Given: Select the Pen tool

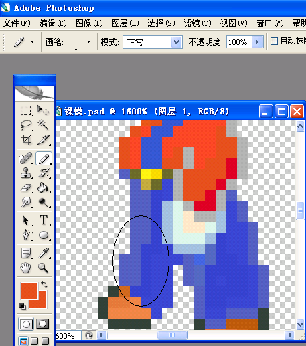Looking at the screenshot, I should [x=26, y=235].
